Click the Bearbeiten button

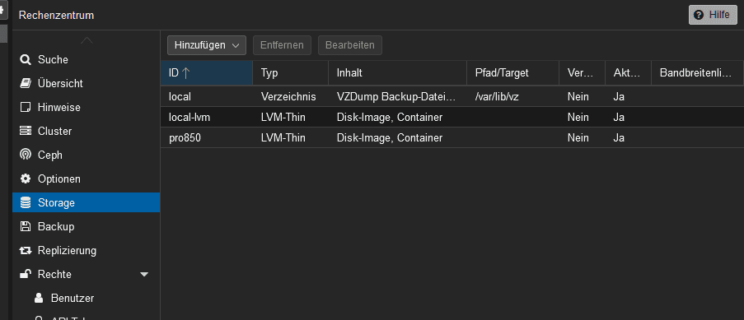(x=349, y=45)
